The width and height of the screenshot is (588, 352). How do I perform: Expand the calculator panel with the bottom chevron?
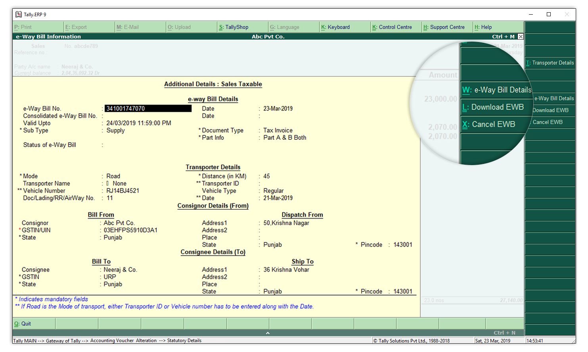click(268, 333)
